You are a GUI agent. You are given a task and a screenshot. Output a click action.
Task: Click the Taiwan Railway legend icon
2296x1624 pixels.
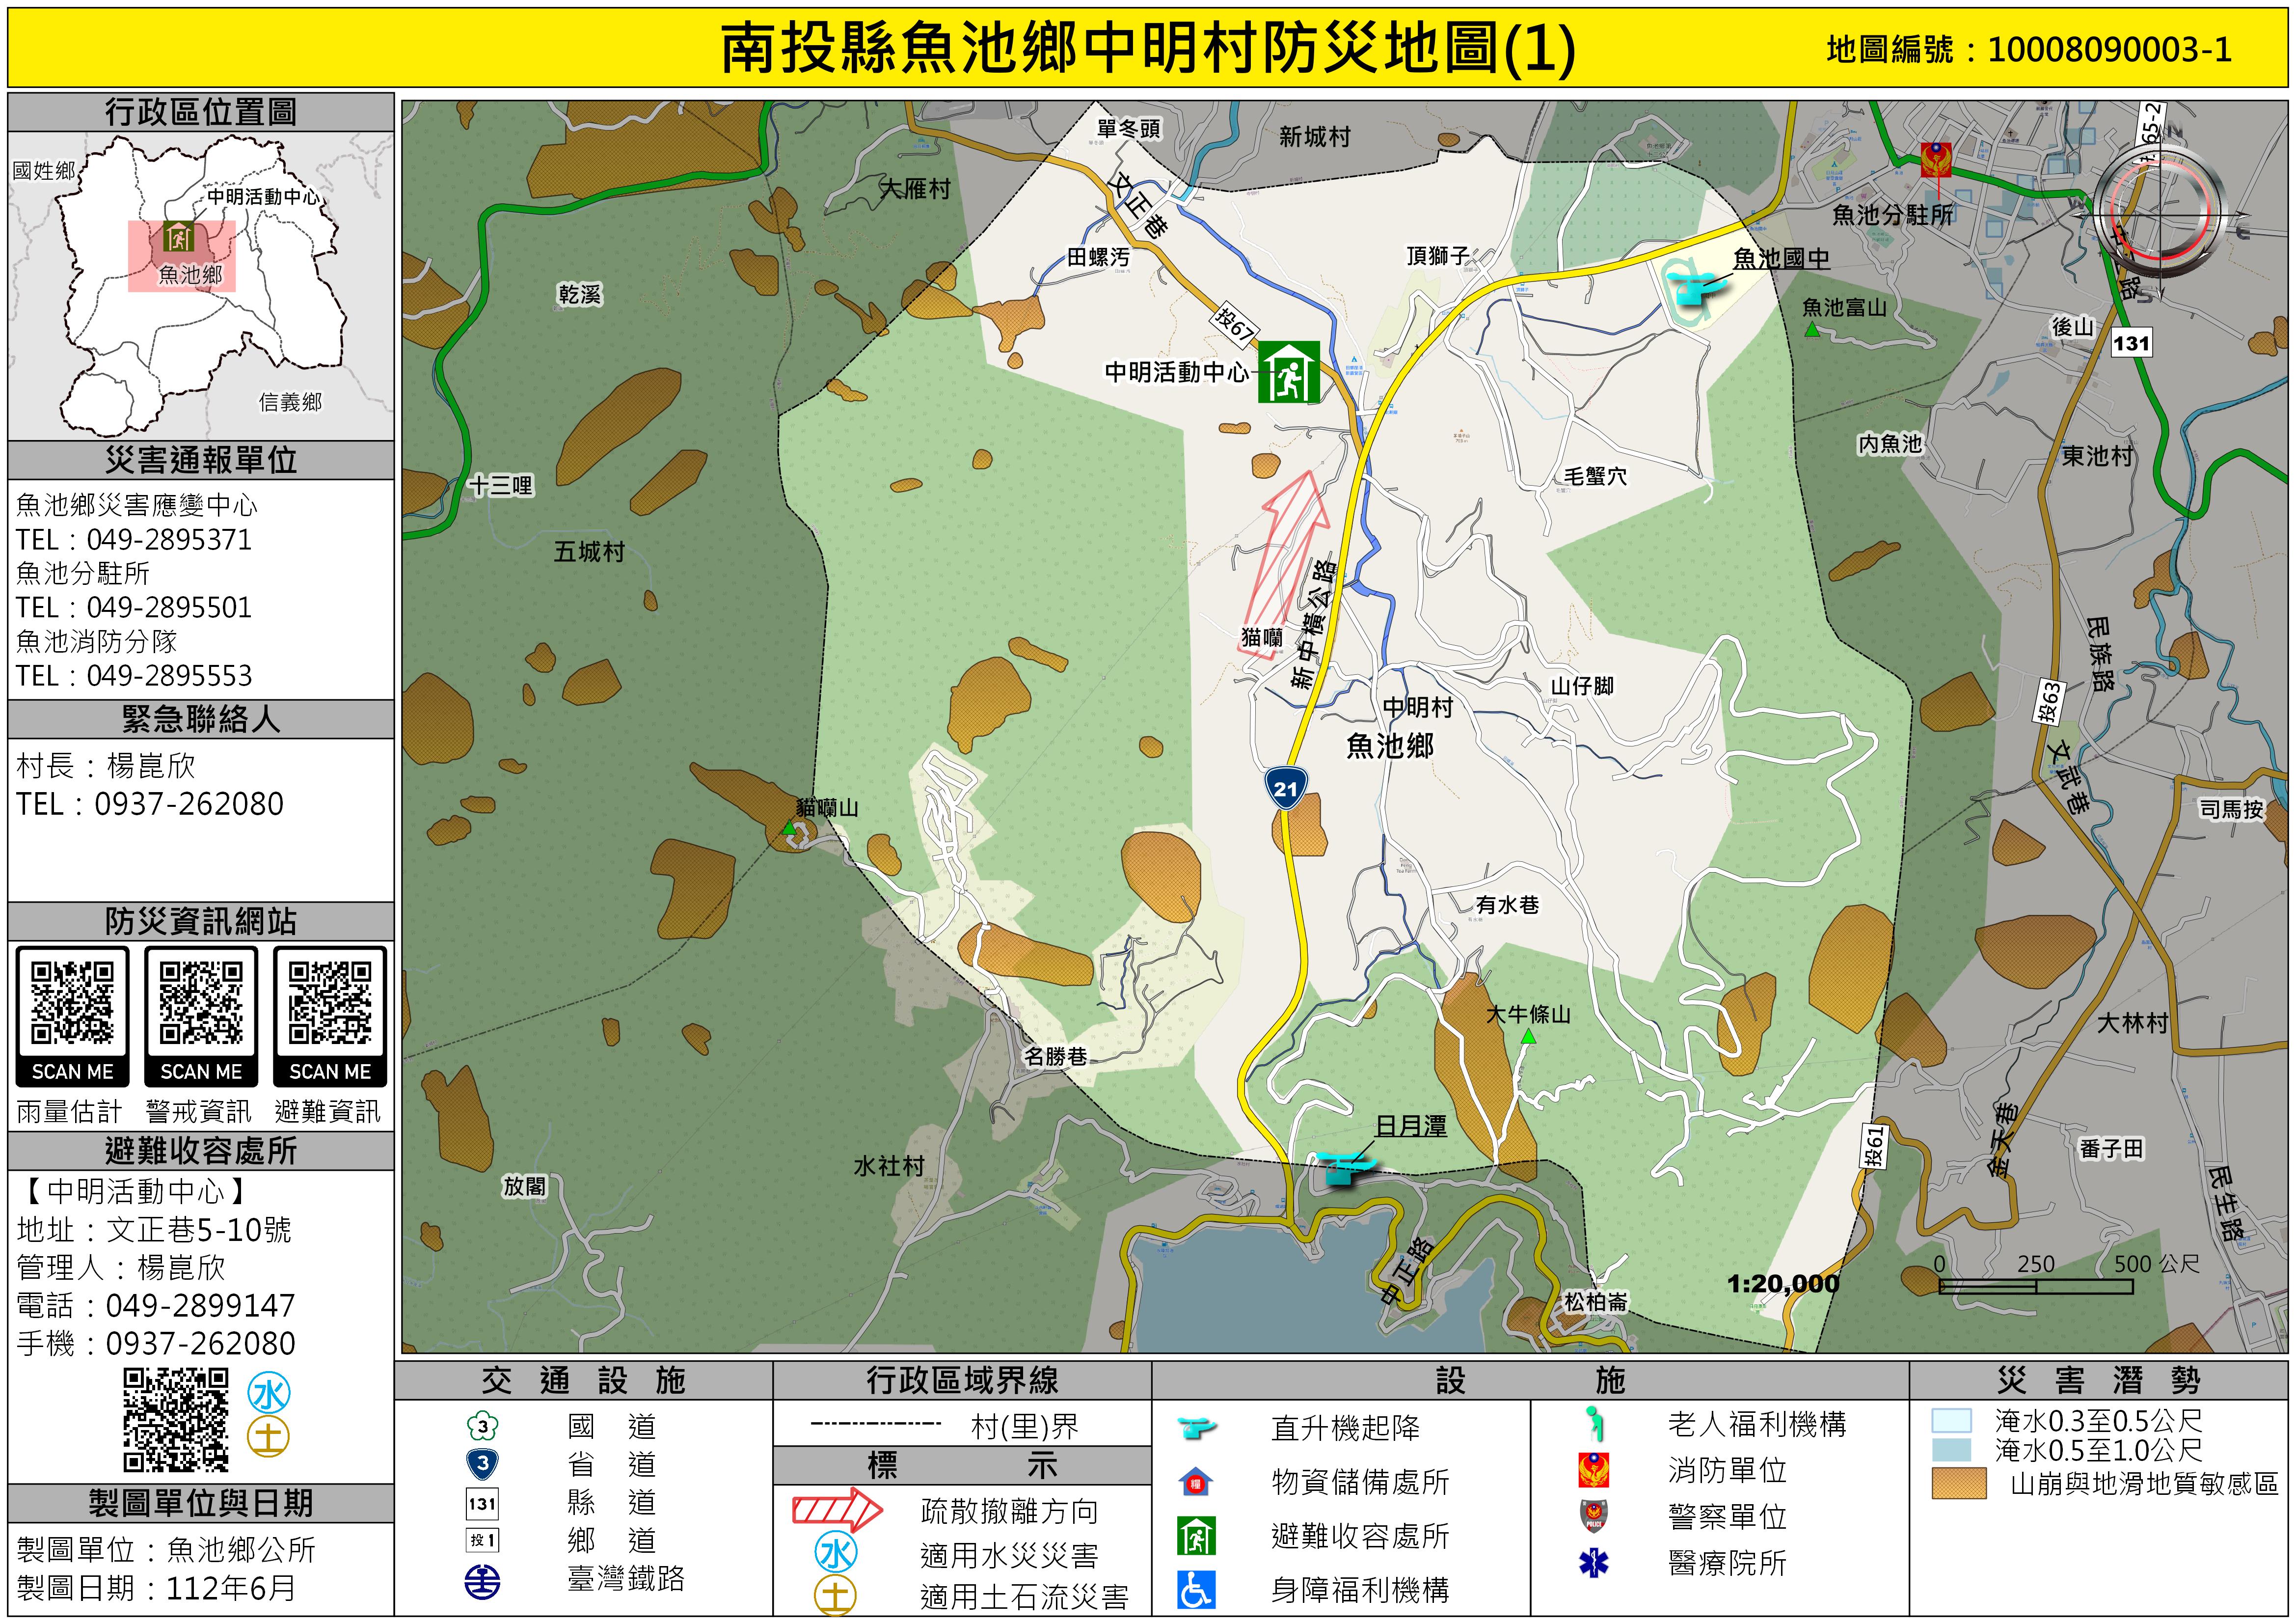[483, 1582]
